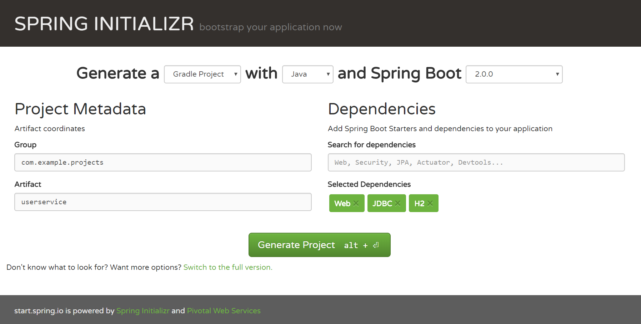
Task: Click the Don't know what to look for text
Action: point(94,267)
